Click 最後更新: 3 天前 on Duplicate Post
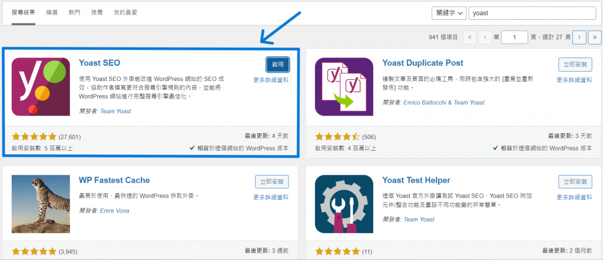The height and width of the screenshot is (260, 603). (x=570, y=136)
